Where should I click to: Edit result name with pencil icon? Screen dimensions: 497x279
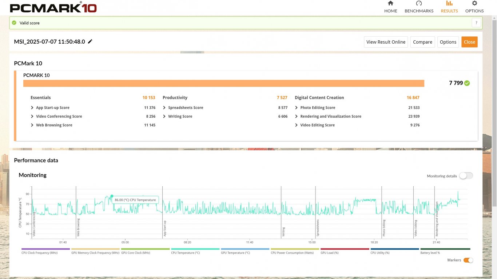point(90,41)
